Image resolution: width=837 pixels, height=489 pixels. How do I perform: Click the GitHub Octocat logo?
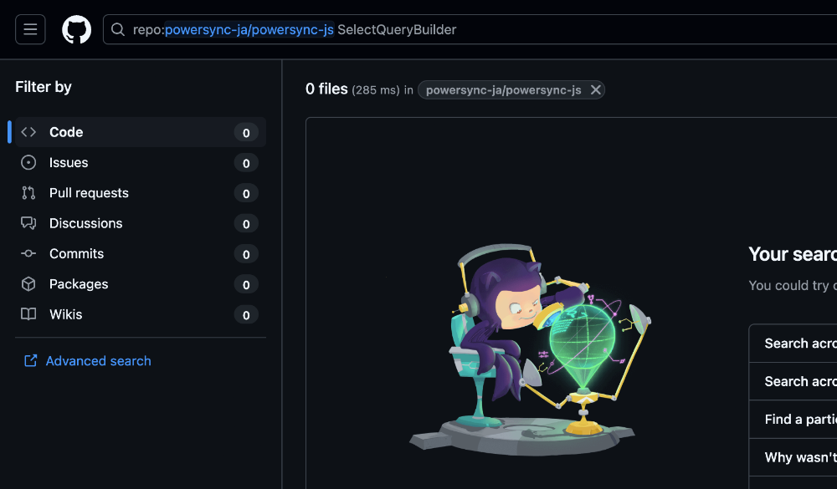tap(76, 29)
